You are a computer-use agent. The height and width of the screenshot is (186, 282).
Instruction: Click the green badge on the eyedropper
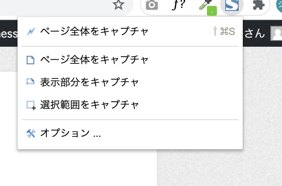point(212,11)
